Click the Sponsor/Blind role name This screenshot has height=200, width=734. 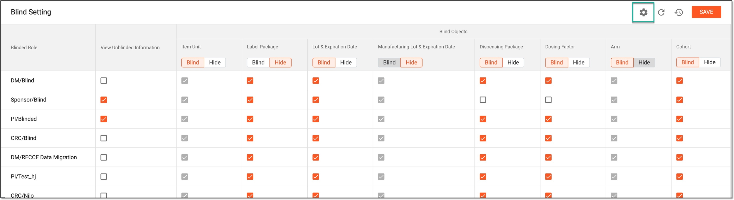click(x=28, y=100)
